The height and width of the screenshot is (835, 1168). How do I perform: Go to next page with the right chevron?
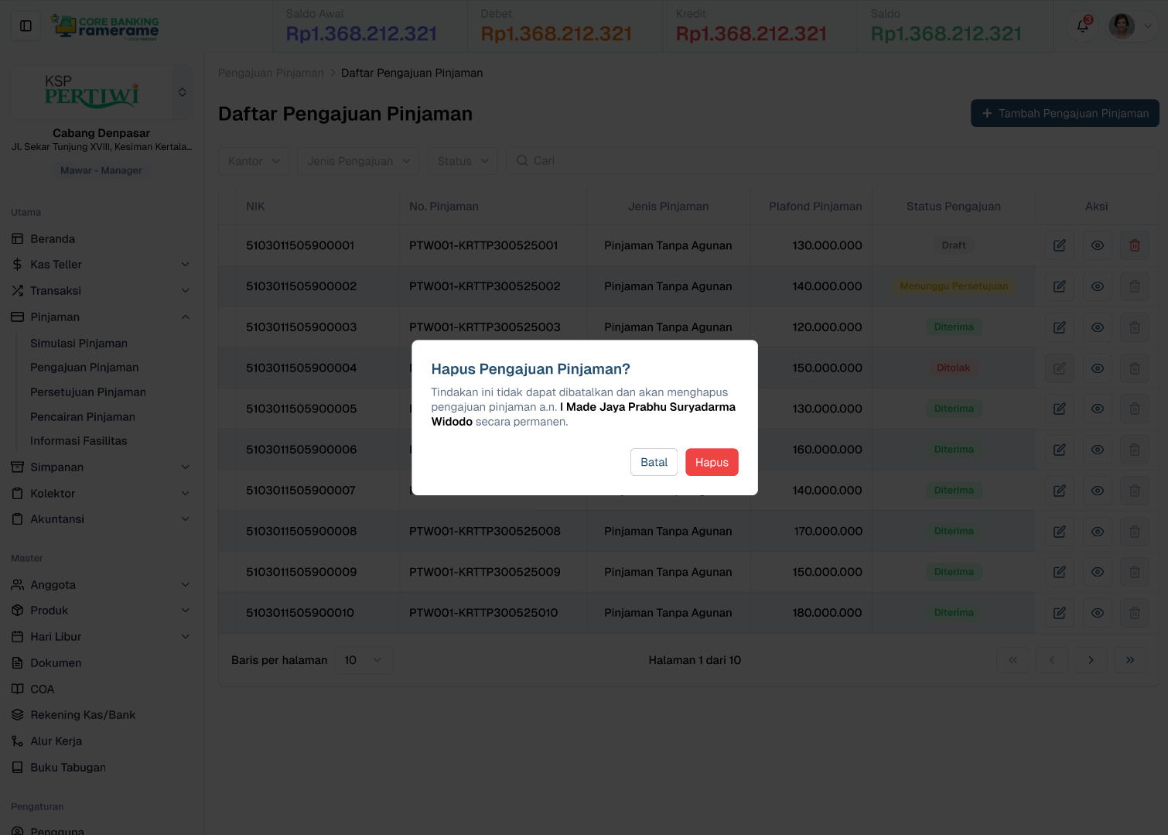click(x=1091, y=659)
